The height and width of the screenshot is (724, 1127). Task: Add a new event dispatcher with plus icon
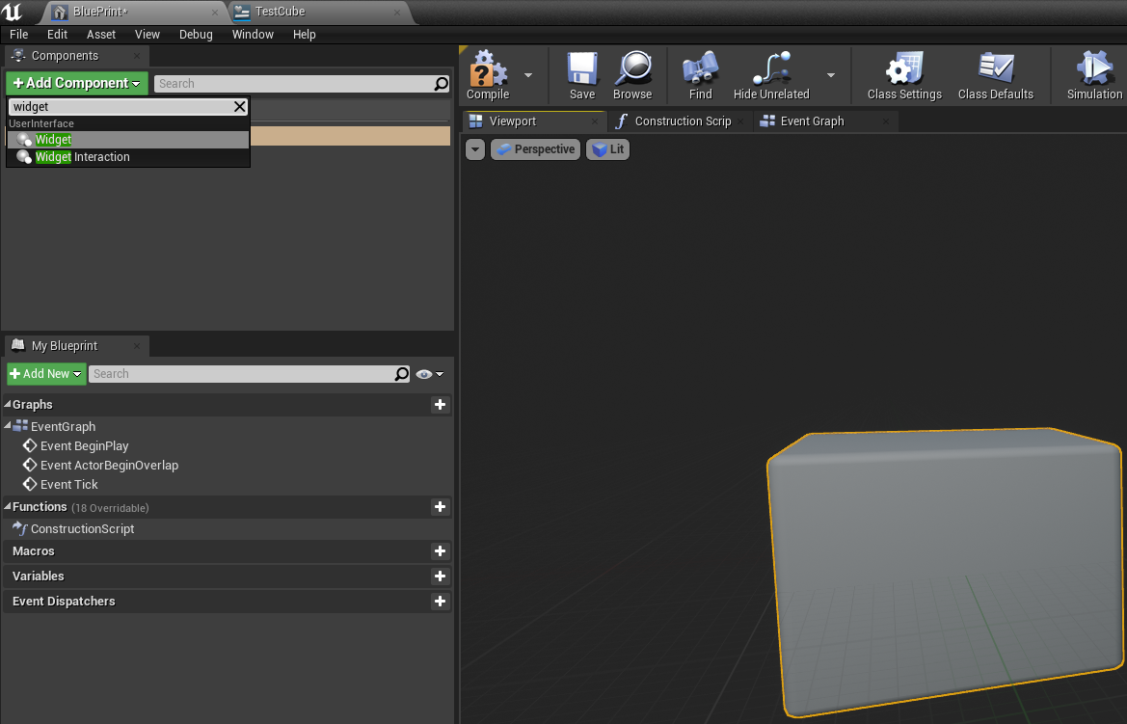tap(440, 601)
